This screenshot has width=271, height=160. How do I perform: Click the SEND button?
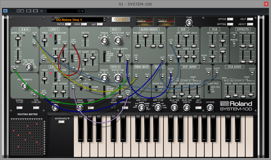[84, 24]
